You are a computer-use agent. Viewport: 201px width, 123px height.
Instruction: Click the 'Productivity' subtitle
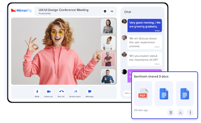(45, 14)
